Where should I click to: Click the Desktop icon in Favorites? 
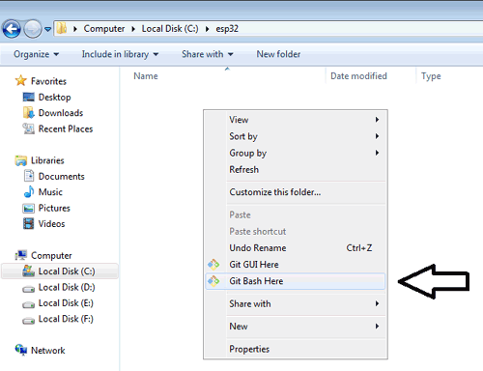29,97
